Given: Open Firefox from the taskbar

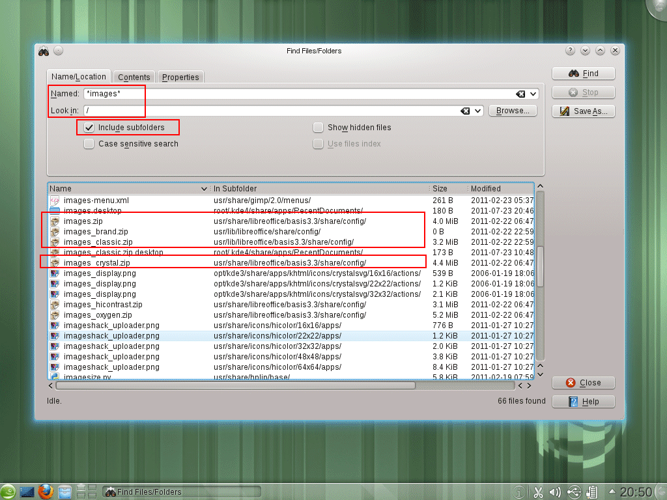Looking at the screenshot, I should [46, 492].
